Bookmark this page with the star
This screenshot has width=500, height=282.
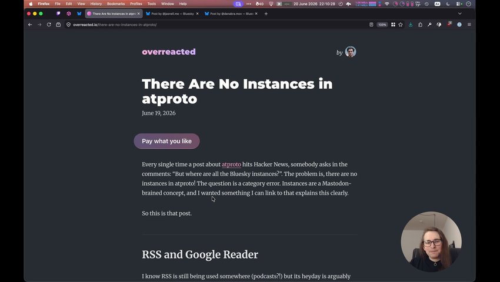(401, 25)
